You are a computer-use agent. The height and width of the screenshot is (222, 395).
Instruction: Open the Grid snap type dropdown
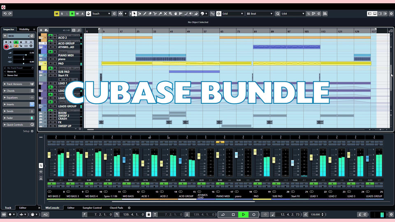coord(233,14)
